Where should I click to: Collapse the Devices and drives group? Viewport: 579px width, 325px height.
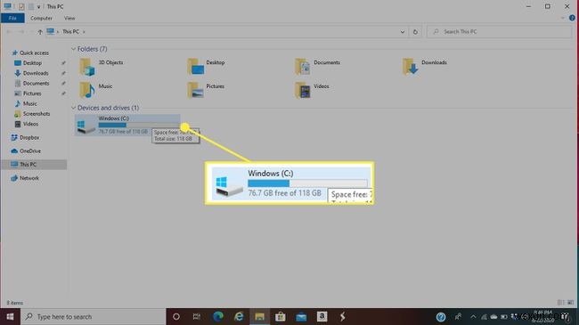tap(73, 108)
